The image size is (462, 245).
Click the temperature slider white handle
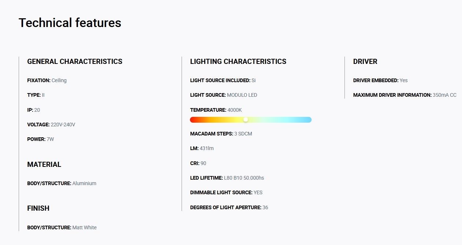pyautogui.click(x=246, y=120)
